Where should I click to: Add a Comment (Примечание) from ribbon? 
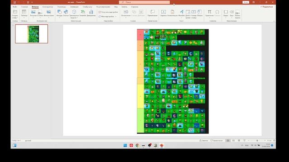[153, 13]
